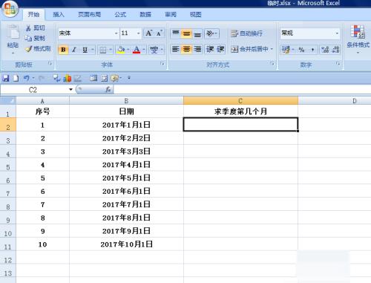Viewport: 371px width, 283px height.
Task: Click the Increase Indent icon
Action: click(x=220, y=49)
